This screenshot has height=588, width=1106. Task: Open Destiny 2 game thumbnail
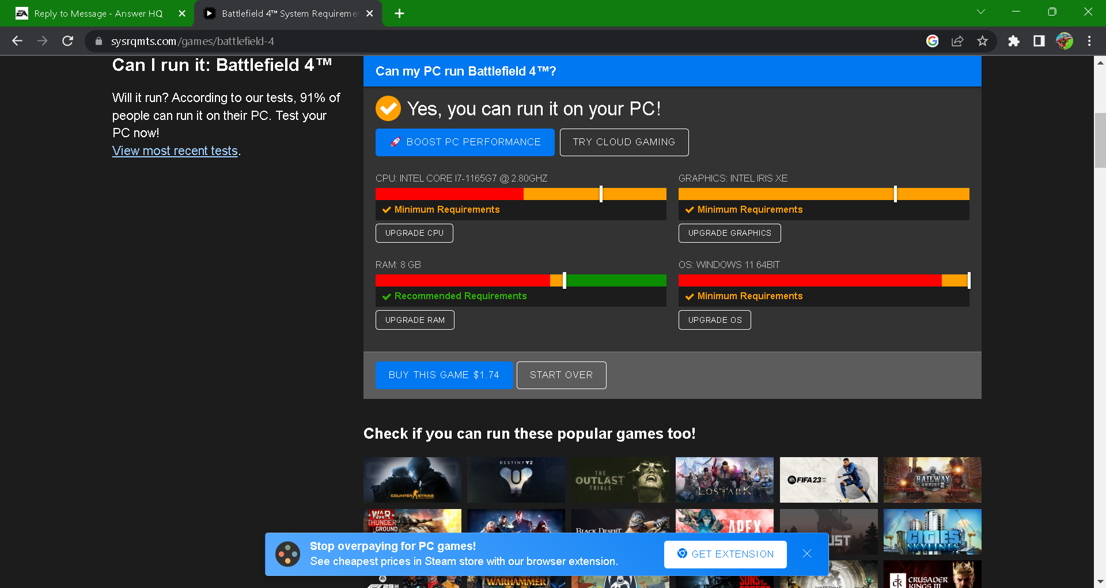click(516, 480)
